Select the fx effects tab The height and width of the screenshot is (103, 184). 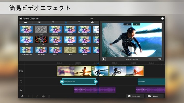point(66,22)
